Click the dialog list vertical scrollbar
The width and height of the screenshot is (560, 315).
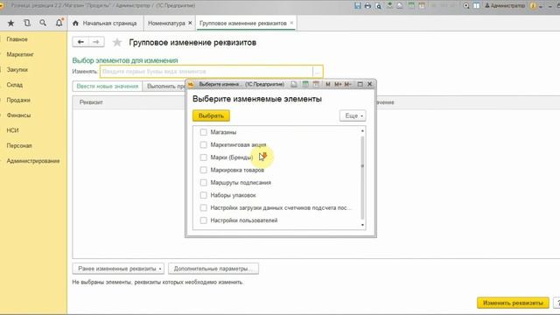pos(362,178)
